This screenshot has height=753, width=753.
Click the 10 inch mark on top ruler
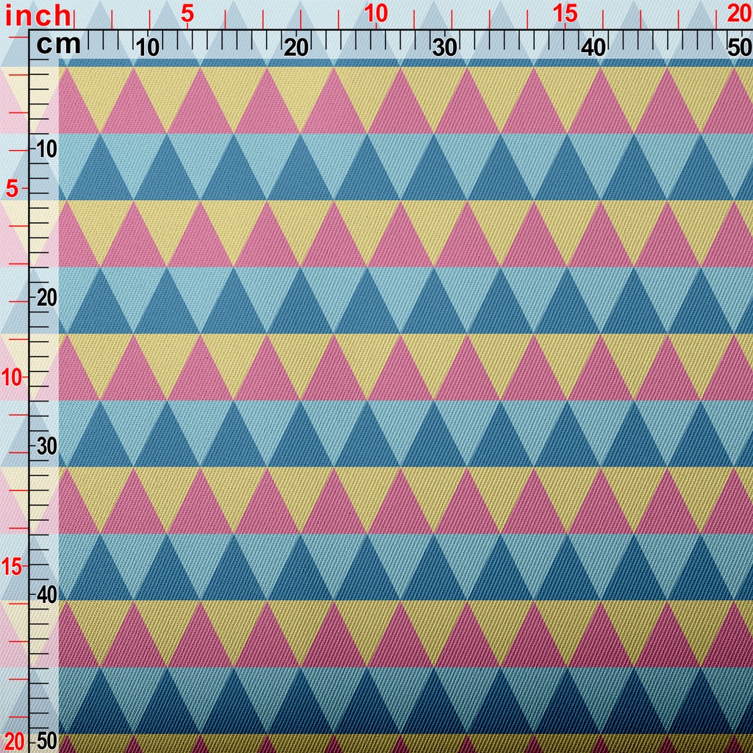376,13
